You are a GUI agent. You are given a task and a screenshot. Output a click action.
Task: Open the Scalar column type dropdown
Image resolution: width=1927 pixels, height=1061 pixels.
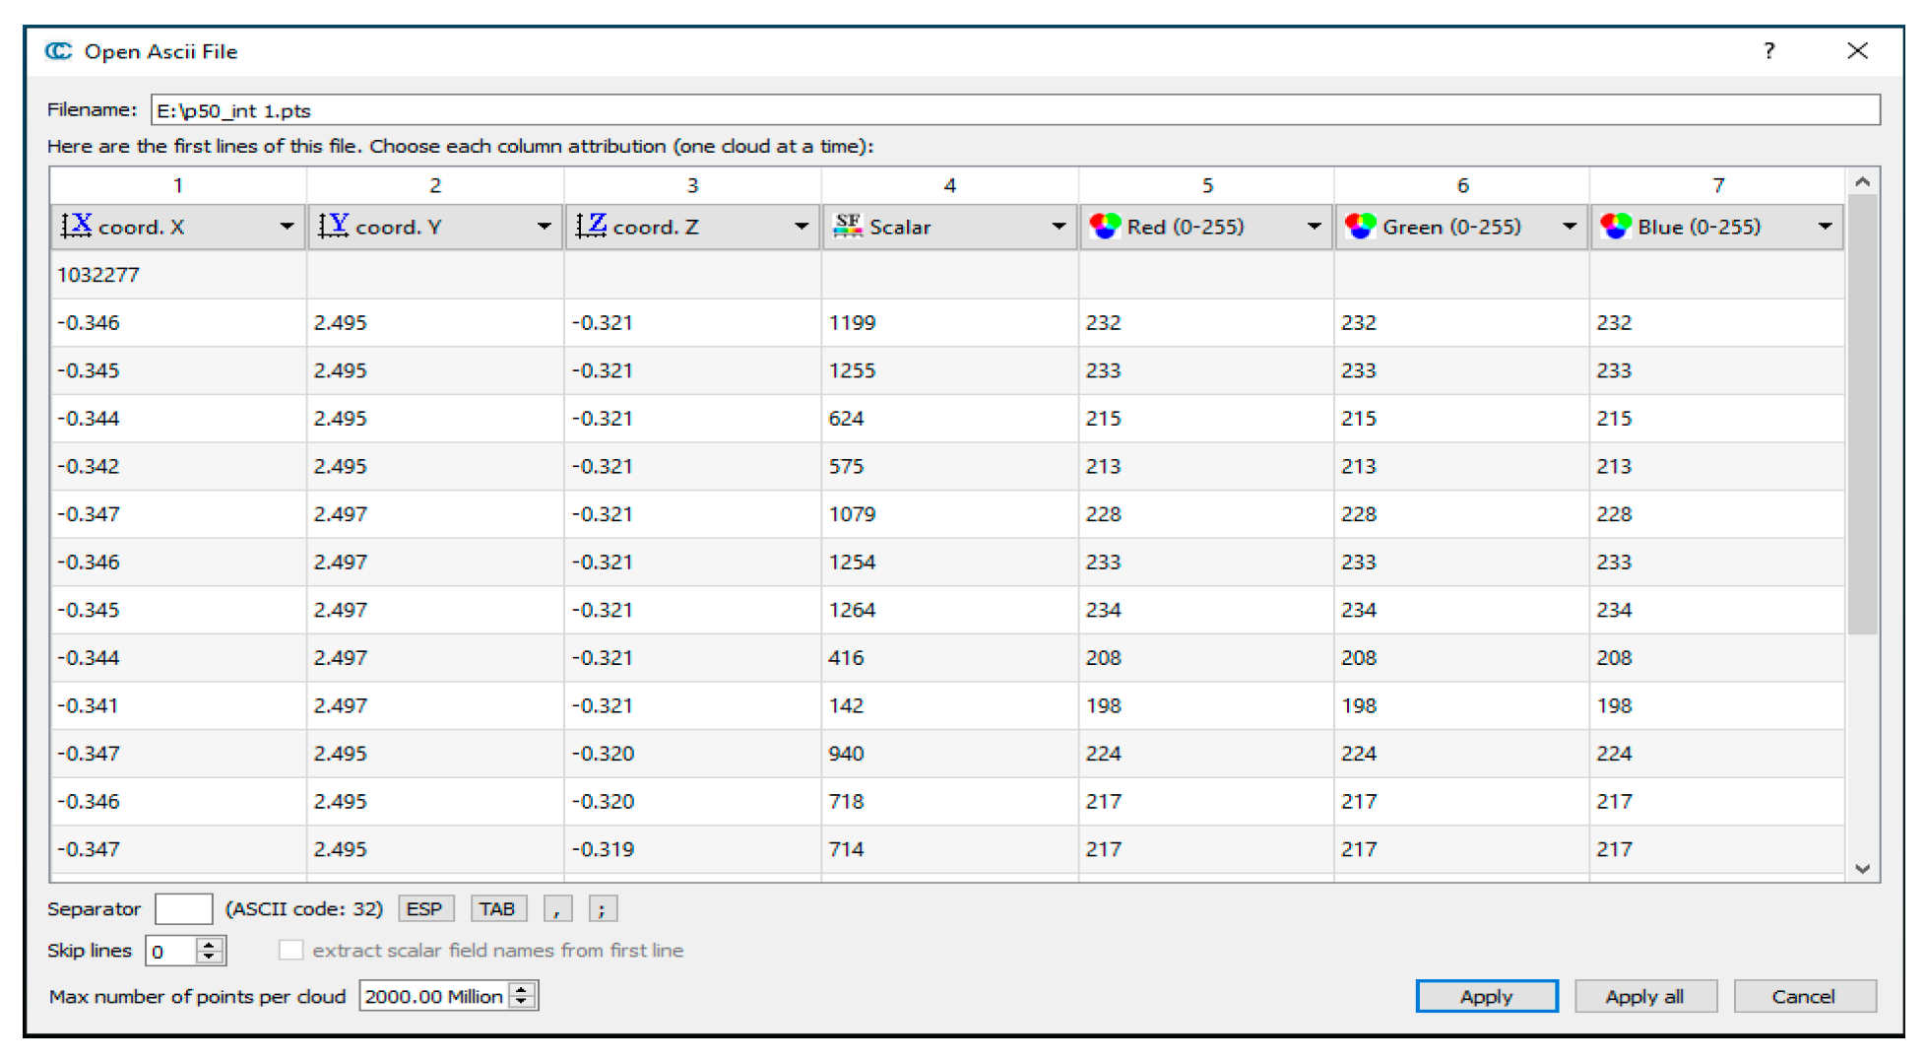pyautogui.click(x=1059, y=227)
